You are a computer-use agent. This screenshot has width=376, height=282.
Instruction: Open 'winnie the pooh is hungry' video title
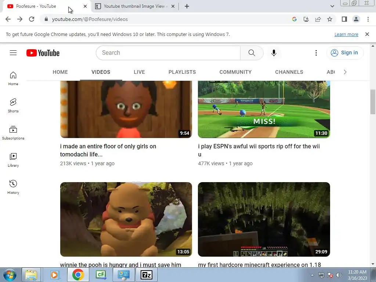pyautogui.click(x=120, y=265)
